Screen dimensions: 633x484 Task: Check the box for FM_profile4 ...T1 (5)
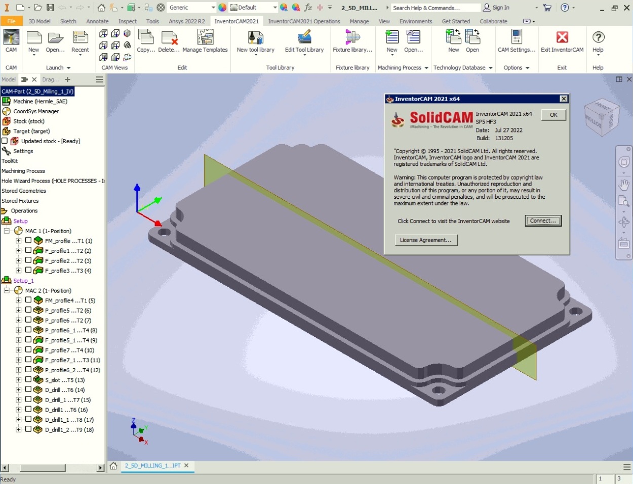tap(28, 300)
